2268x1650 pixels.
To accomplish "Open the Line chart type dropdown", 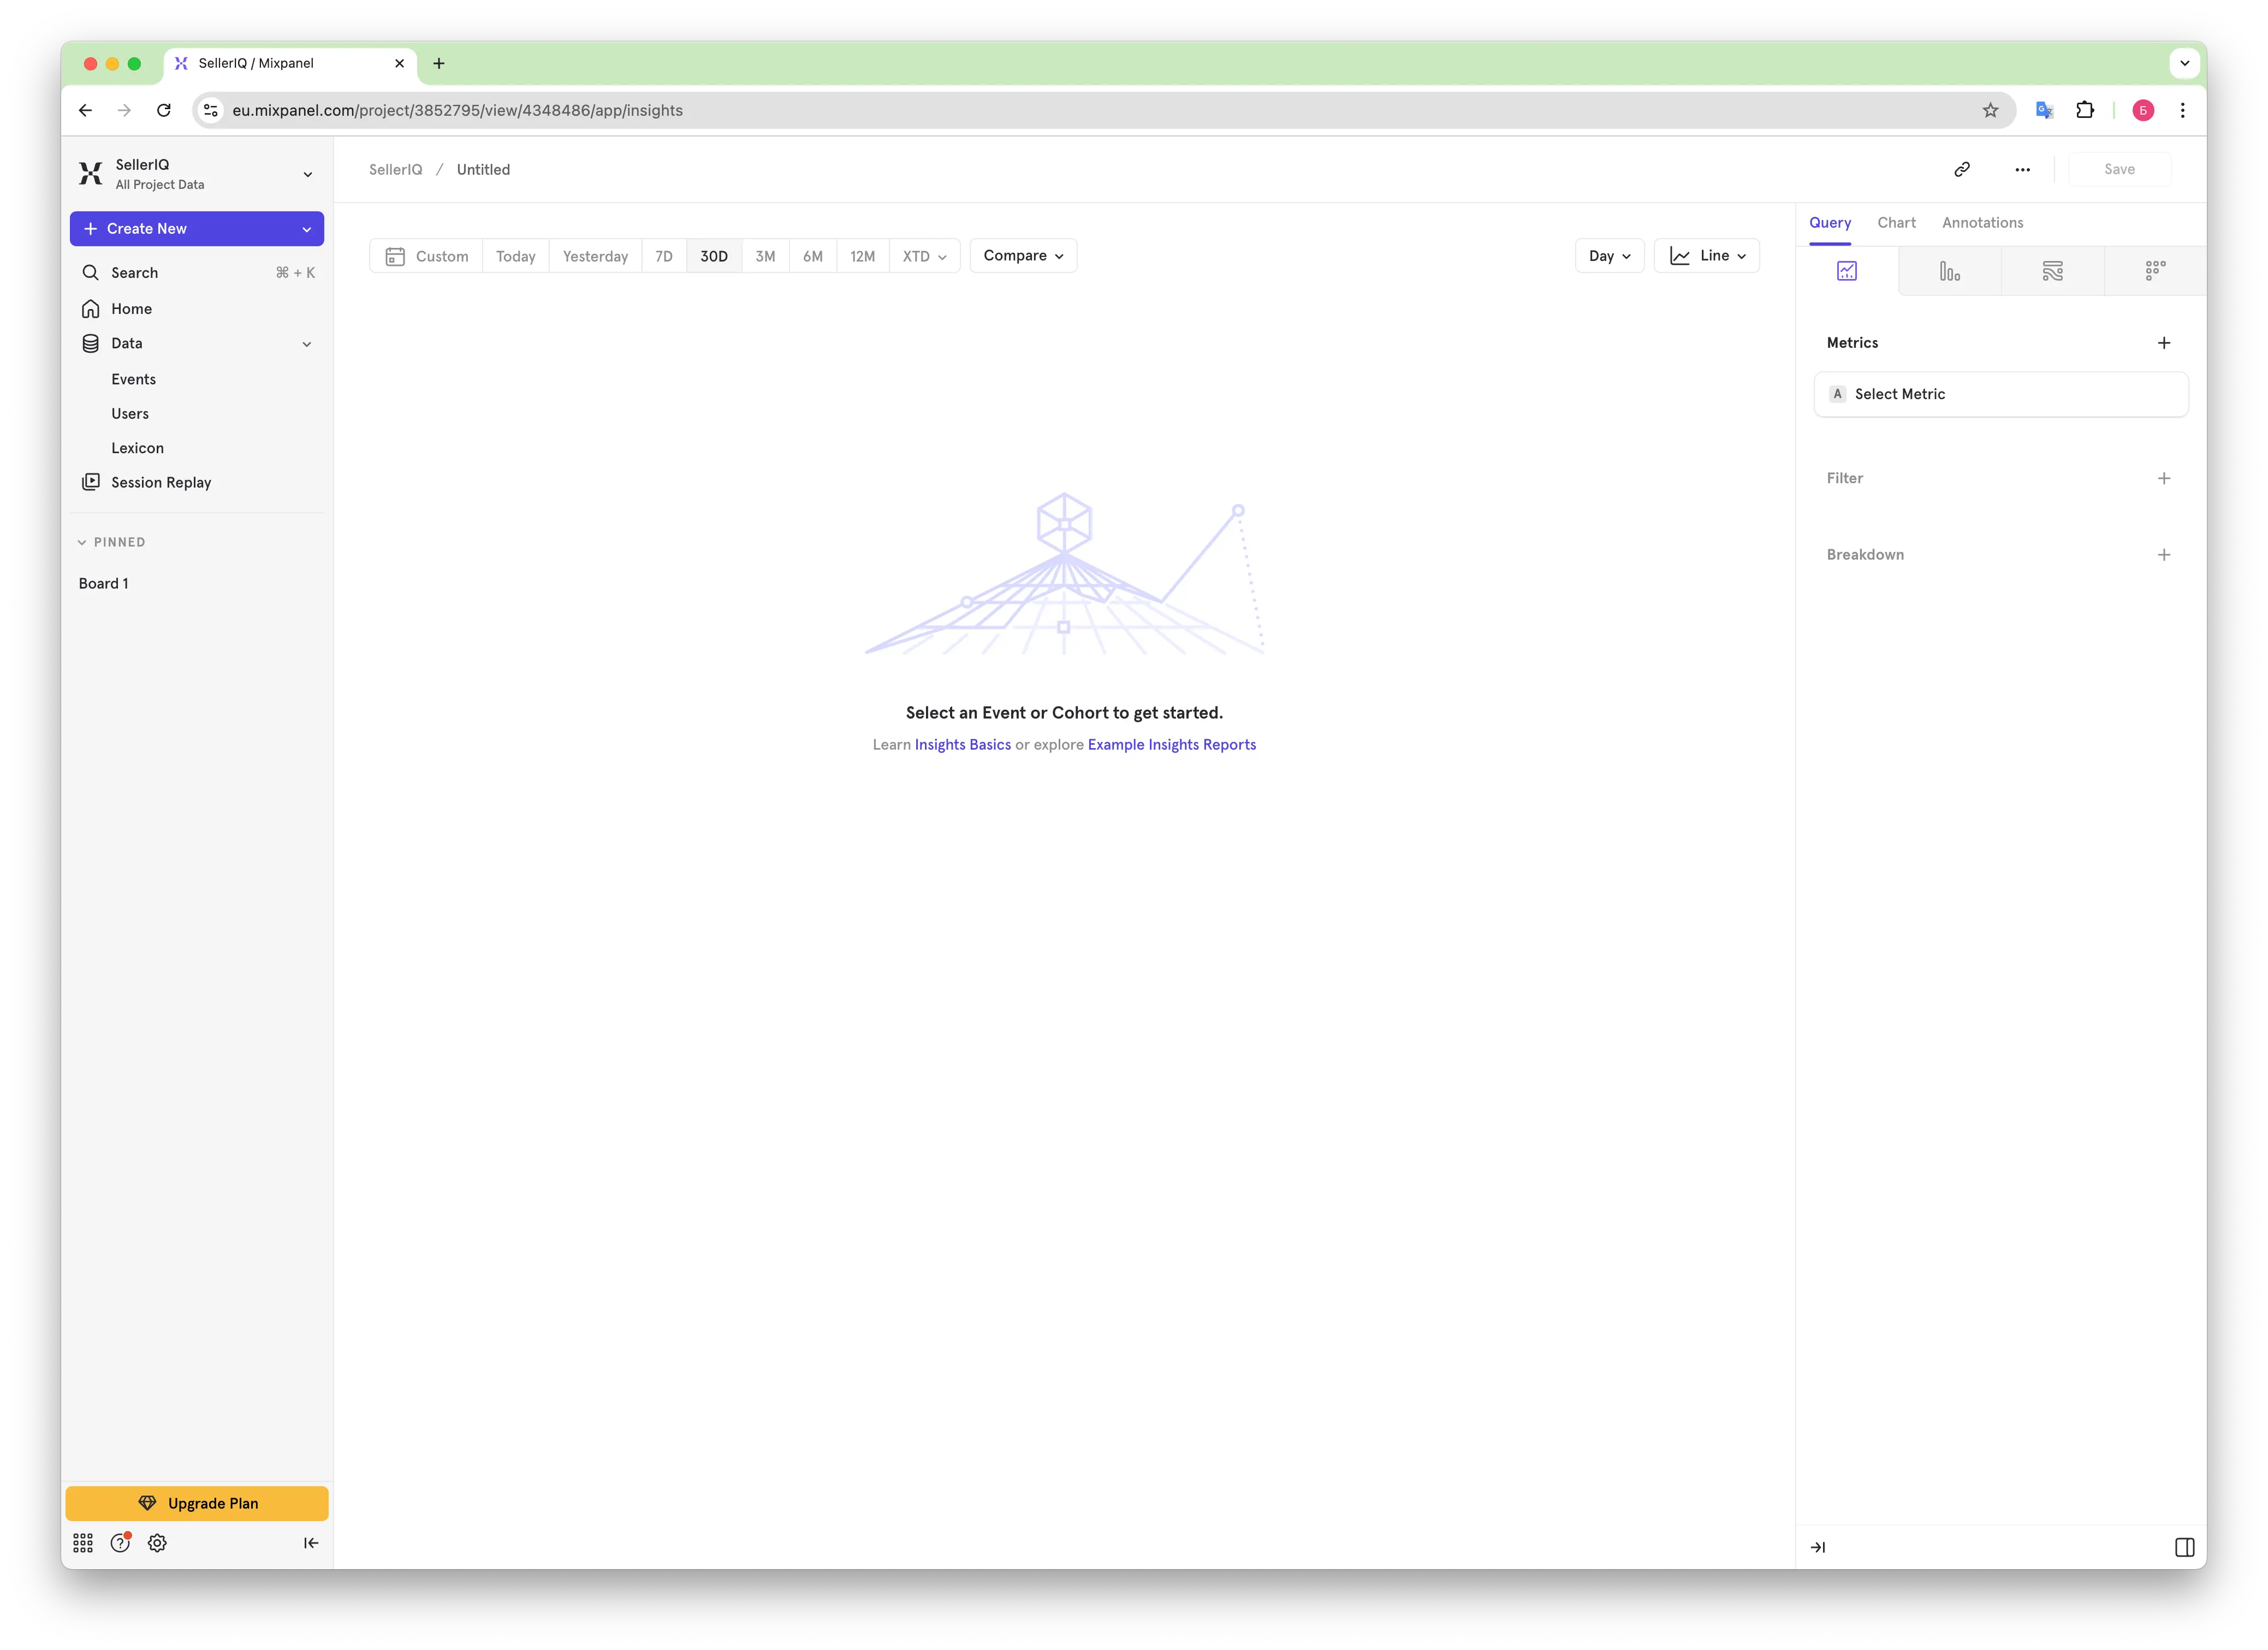I will tap(1707, 256).
